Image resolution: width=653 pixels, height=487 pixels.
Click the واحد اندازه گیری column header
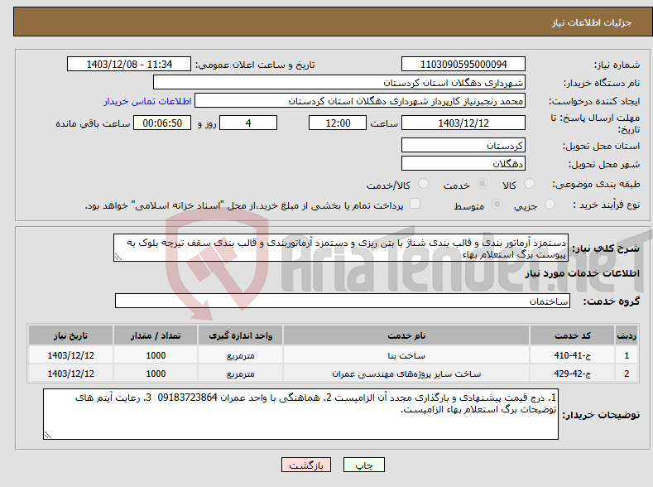pos(240,335)
